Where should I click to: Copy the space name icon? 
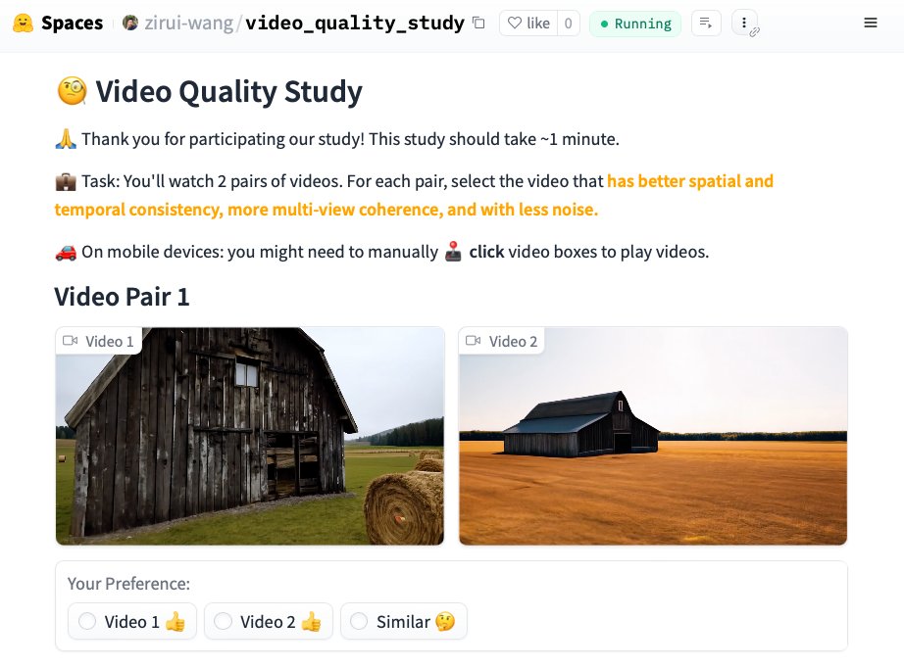point(478,24)
